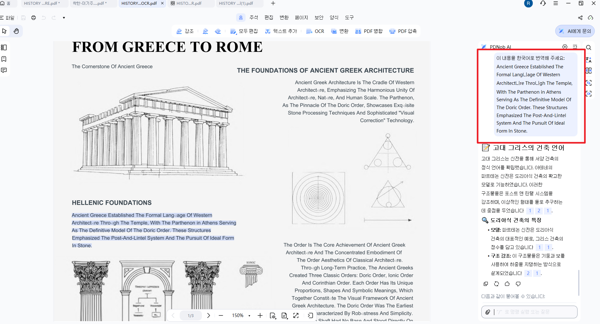
Task: Select the underline markup tool beside 강조
Action: [205, 31]
